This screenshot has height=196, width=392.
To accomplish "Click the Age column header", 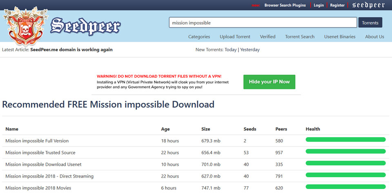I will pos(165,129).
